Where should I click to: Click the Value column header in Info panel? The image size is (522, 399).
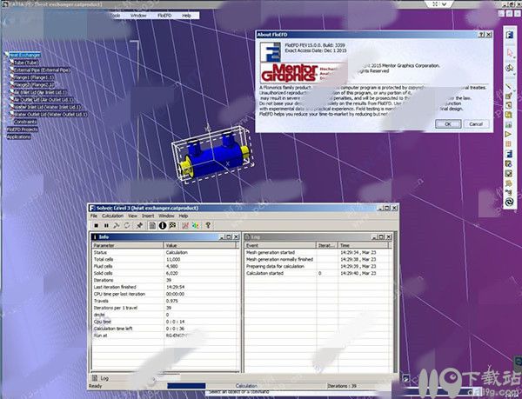coord(202,245)
